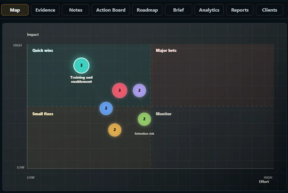
Task: Click the Impact axis title
Action: (33, 35)
